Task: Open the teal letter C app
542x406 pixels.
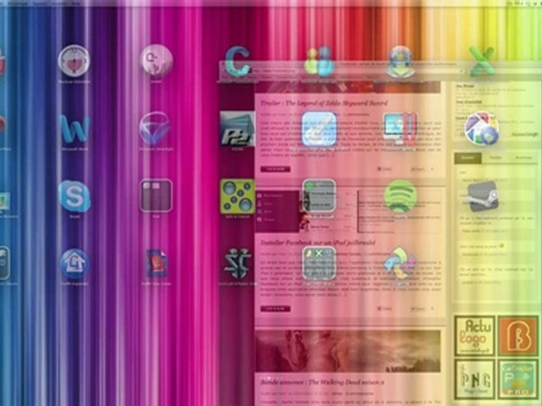Action: tap(238, 61)
